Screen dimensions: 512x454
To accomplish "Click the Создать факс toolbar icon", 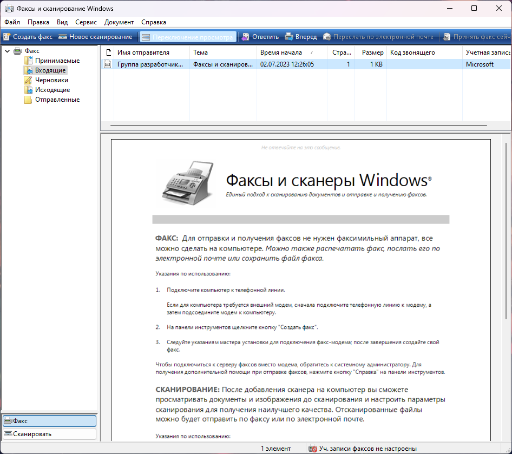I will 7,37.
